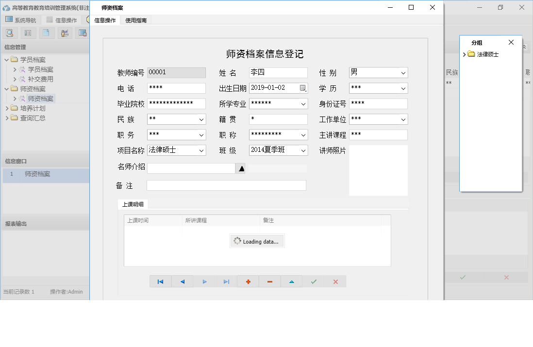Click inside the 备注 remarks field
The height and width of the screenshot is (347, 533).
click(x=226, y=185)
